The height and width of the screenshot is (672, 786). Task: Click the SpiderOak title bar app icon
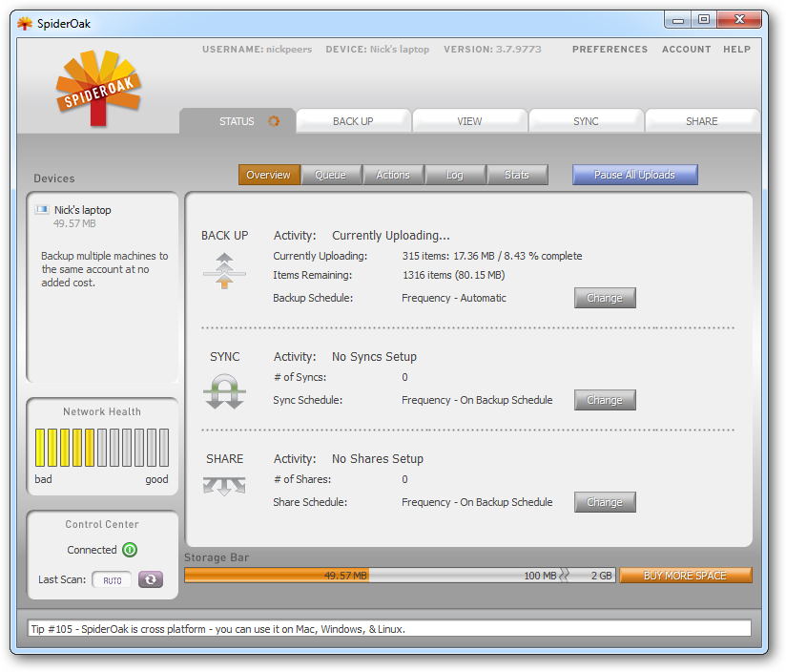25,23
